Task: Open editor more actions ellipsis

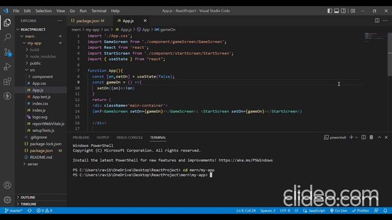Action: (385, 20)
